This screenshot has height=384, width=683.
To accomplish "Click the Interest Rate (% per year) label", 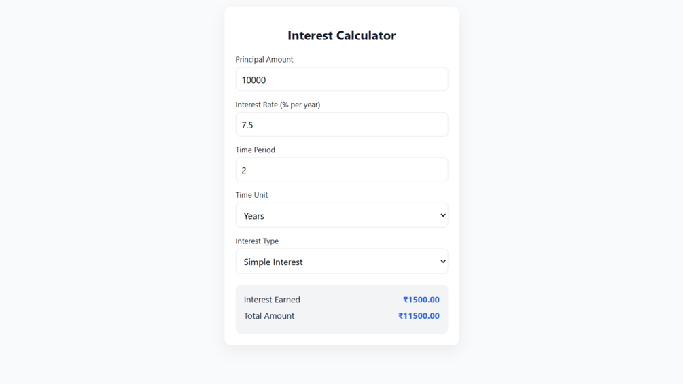I will pos(277,105).
